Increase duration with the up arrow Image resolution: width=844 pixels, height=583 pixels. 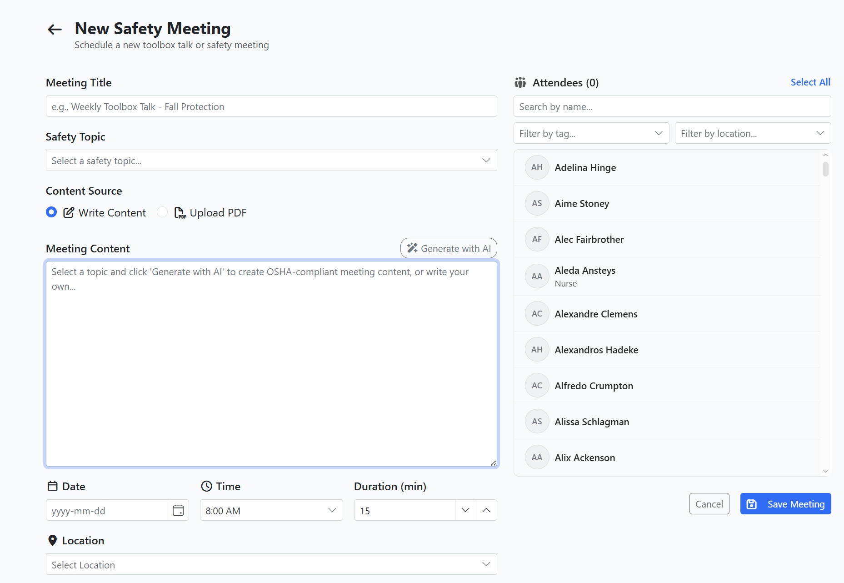coord(486,510)
